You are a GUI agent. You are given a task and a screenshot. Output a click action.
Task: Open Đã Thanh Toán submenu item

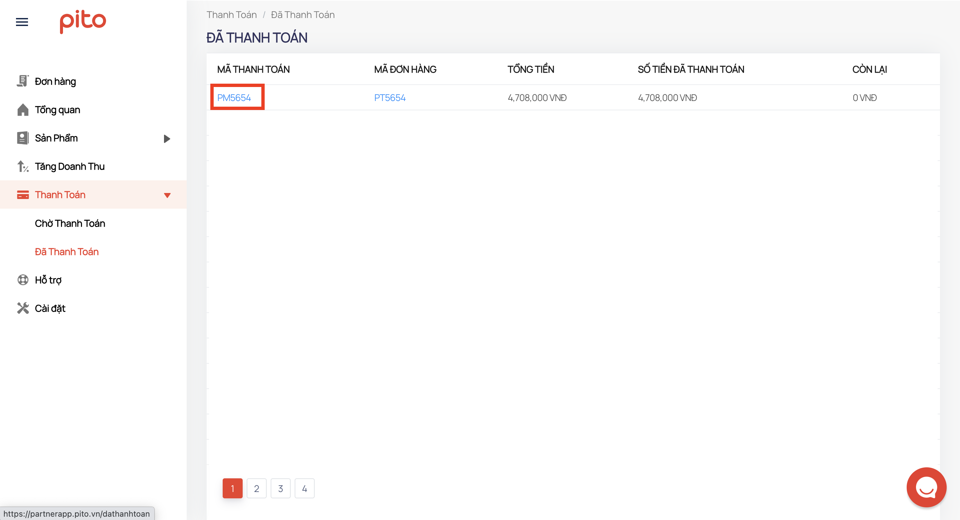[67, 252]
